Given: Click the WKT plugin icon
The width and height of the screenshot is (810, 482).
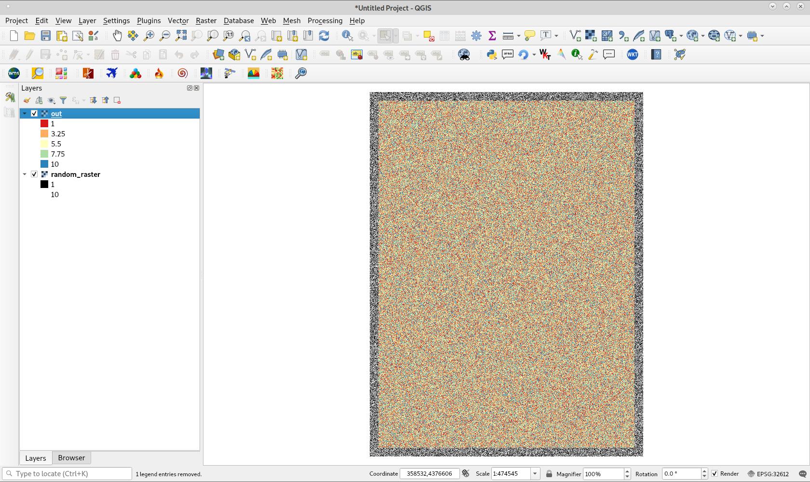Looking at the screenshot, I should 633,54.
